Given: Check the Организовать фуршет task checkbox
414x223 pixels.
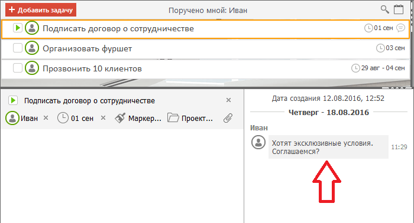Looking at the screenshot, I should (x=18, y=48).
